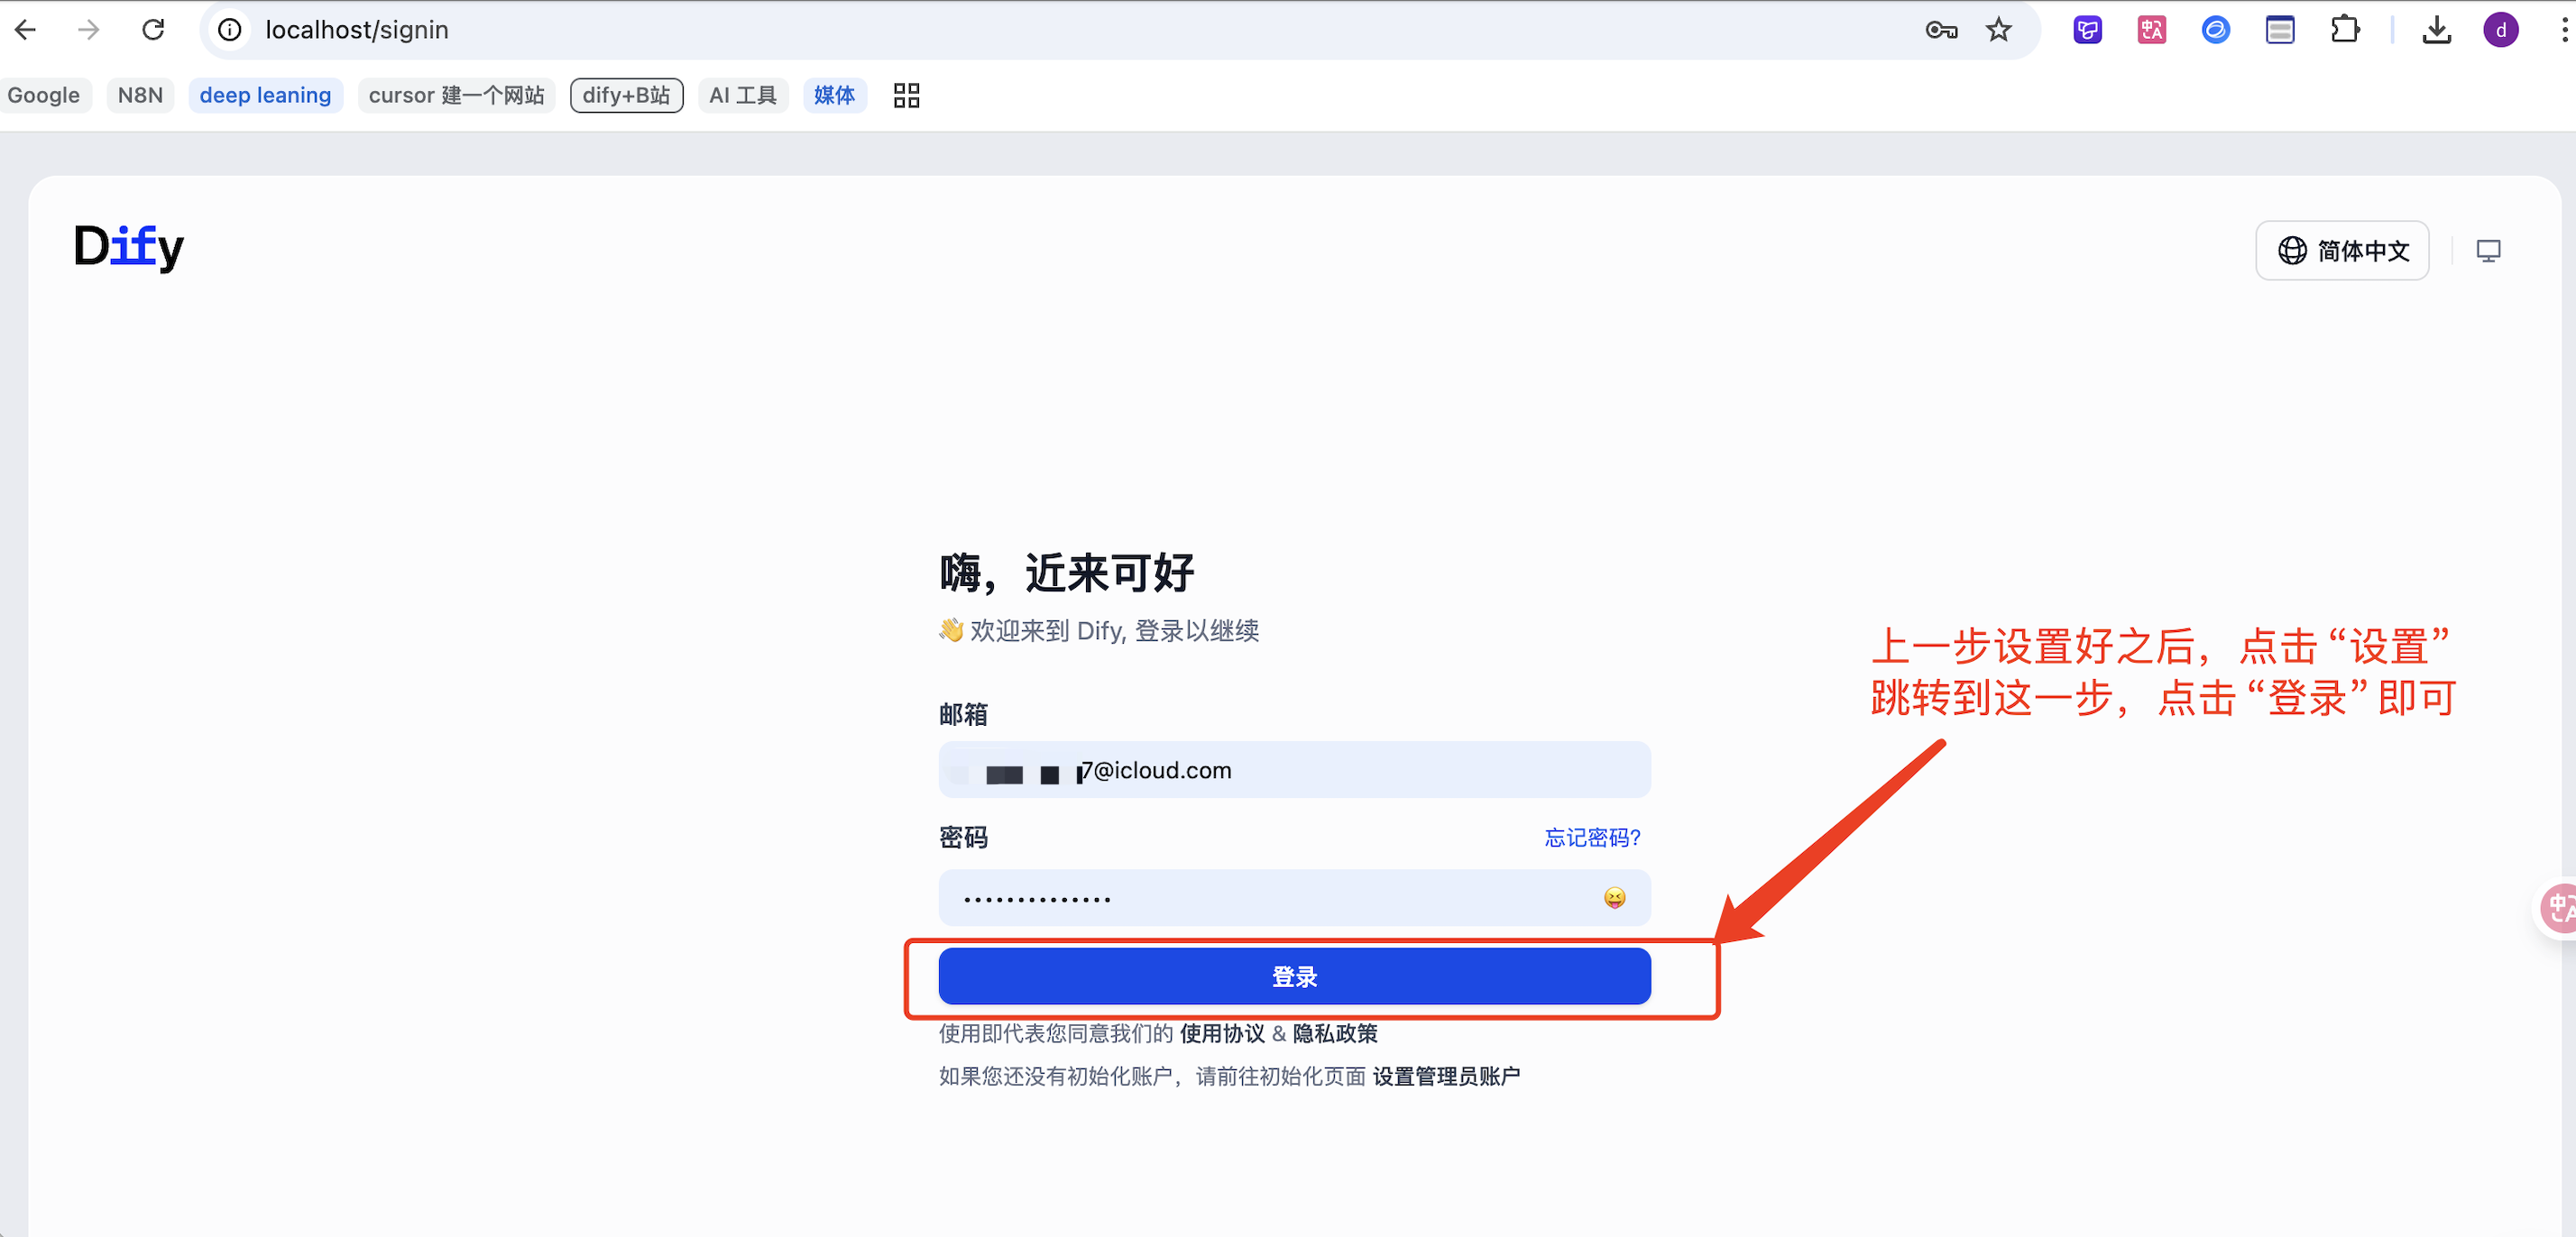Focus the 密码 password input field
The height and width of the screenshot is (1237, 2576).
point(1294,898)
